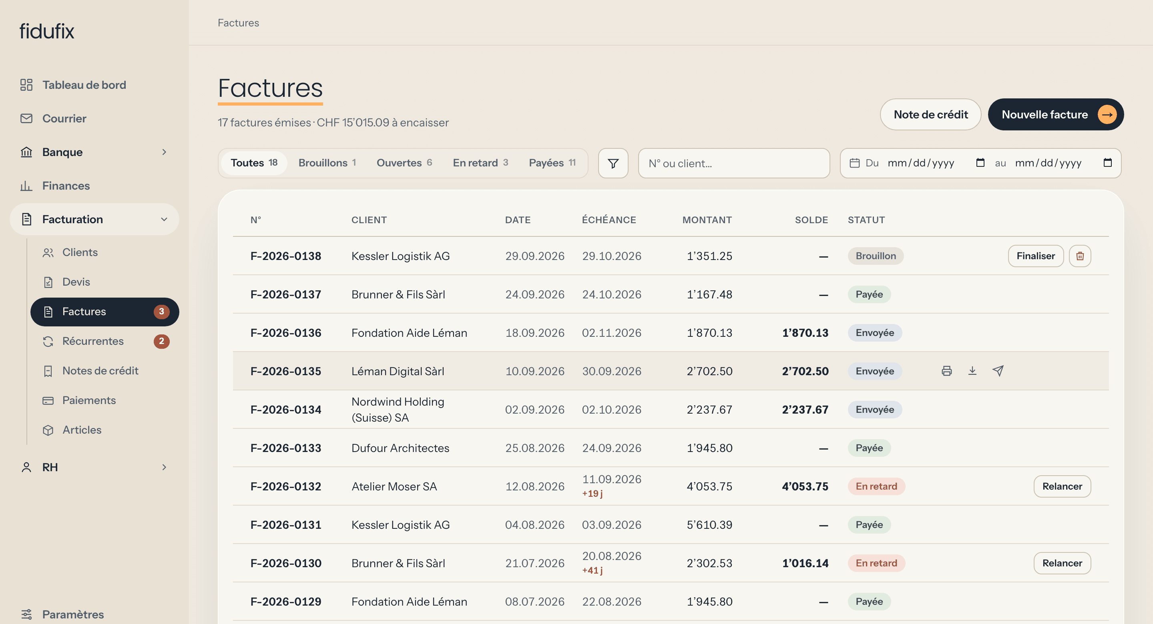The width and height of the screenshot is (1153, 624).
Task: Focus the 'N° ou client' search field
Action: tap(733, 163)
